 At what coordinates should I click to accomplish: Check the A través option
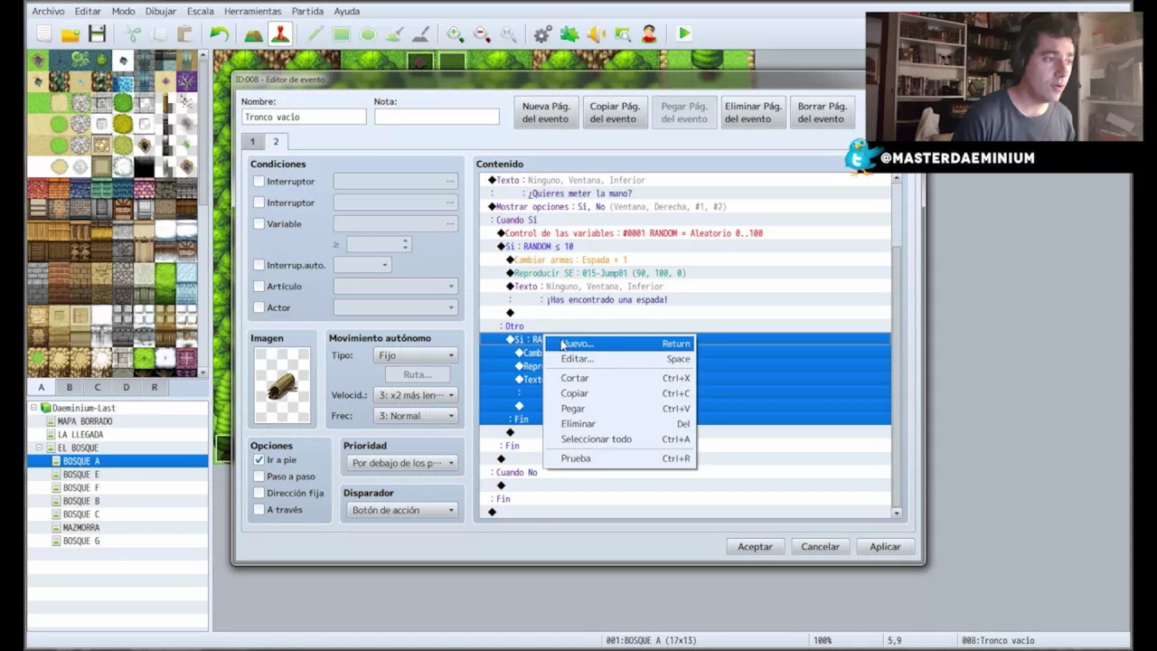[259, 510]
